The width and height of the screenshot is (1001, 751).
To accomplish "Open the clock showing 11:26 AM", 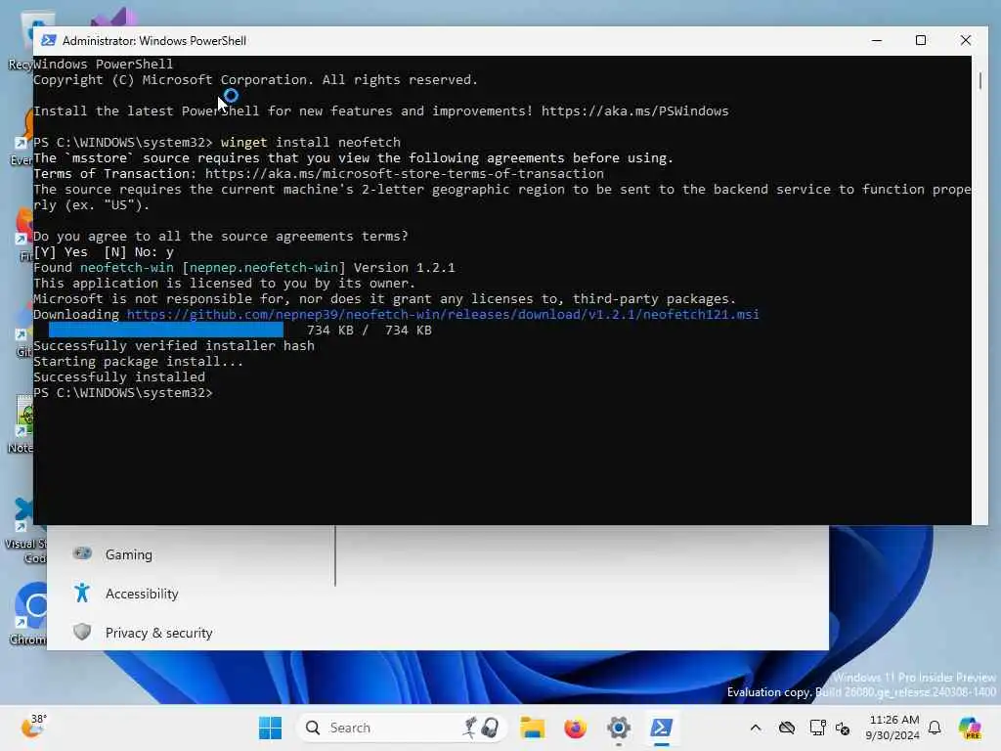I will point(892,728).
